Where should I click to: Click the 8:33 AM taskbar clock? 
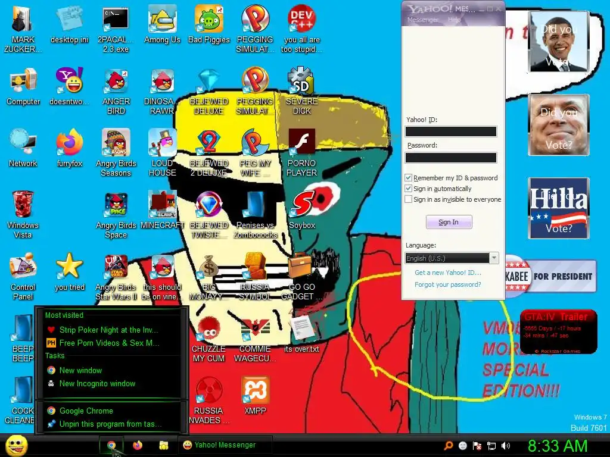pyautogui.click(x=558, y=446)
